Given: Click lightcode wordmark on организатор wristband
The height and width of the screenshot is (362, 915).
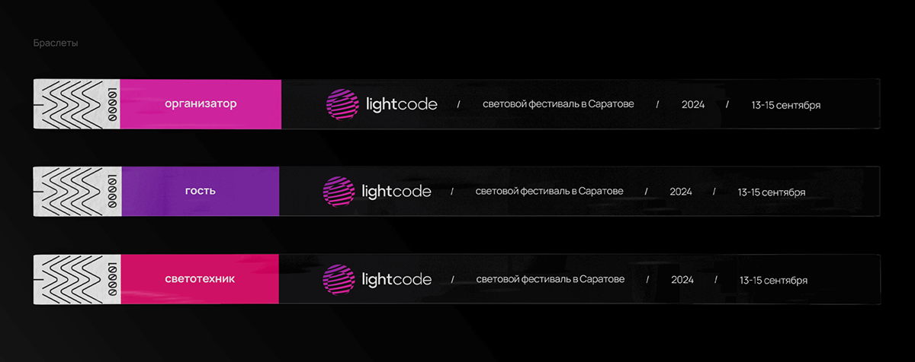Looking at the screenshot, I should tap(401, 104).
